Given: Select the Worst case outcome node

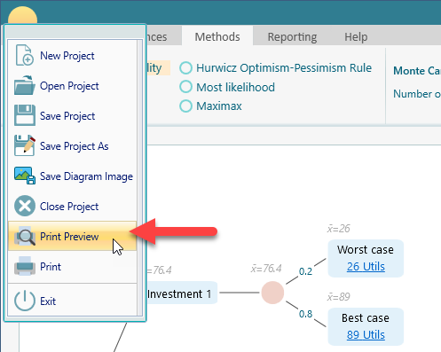Looking at the screenshot, I should tap(366, 258).
